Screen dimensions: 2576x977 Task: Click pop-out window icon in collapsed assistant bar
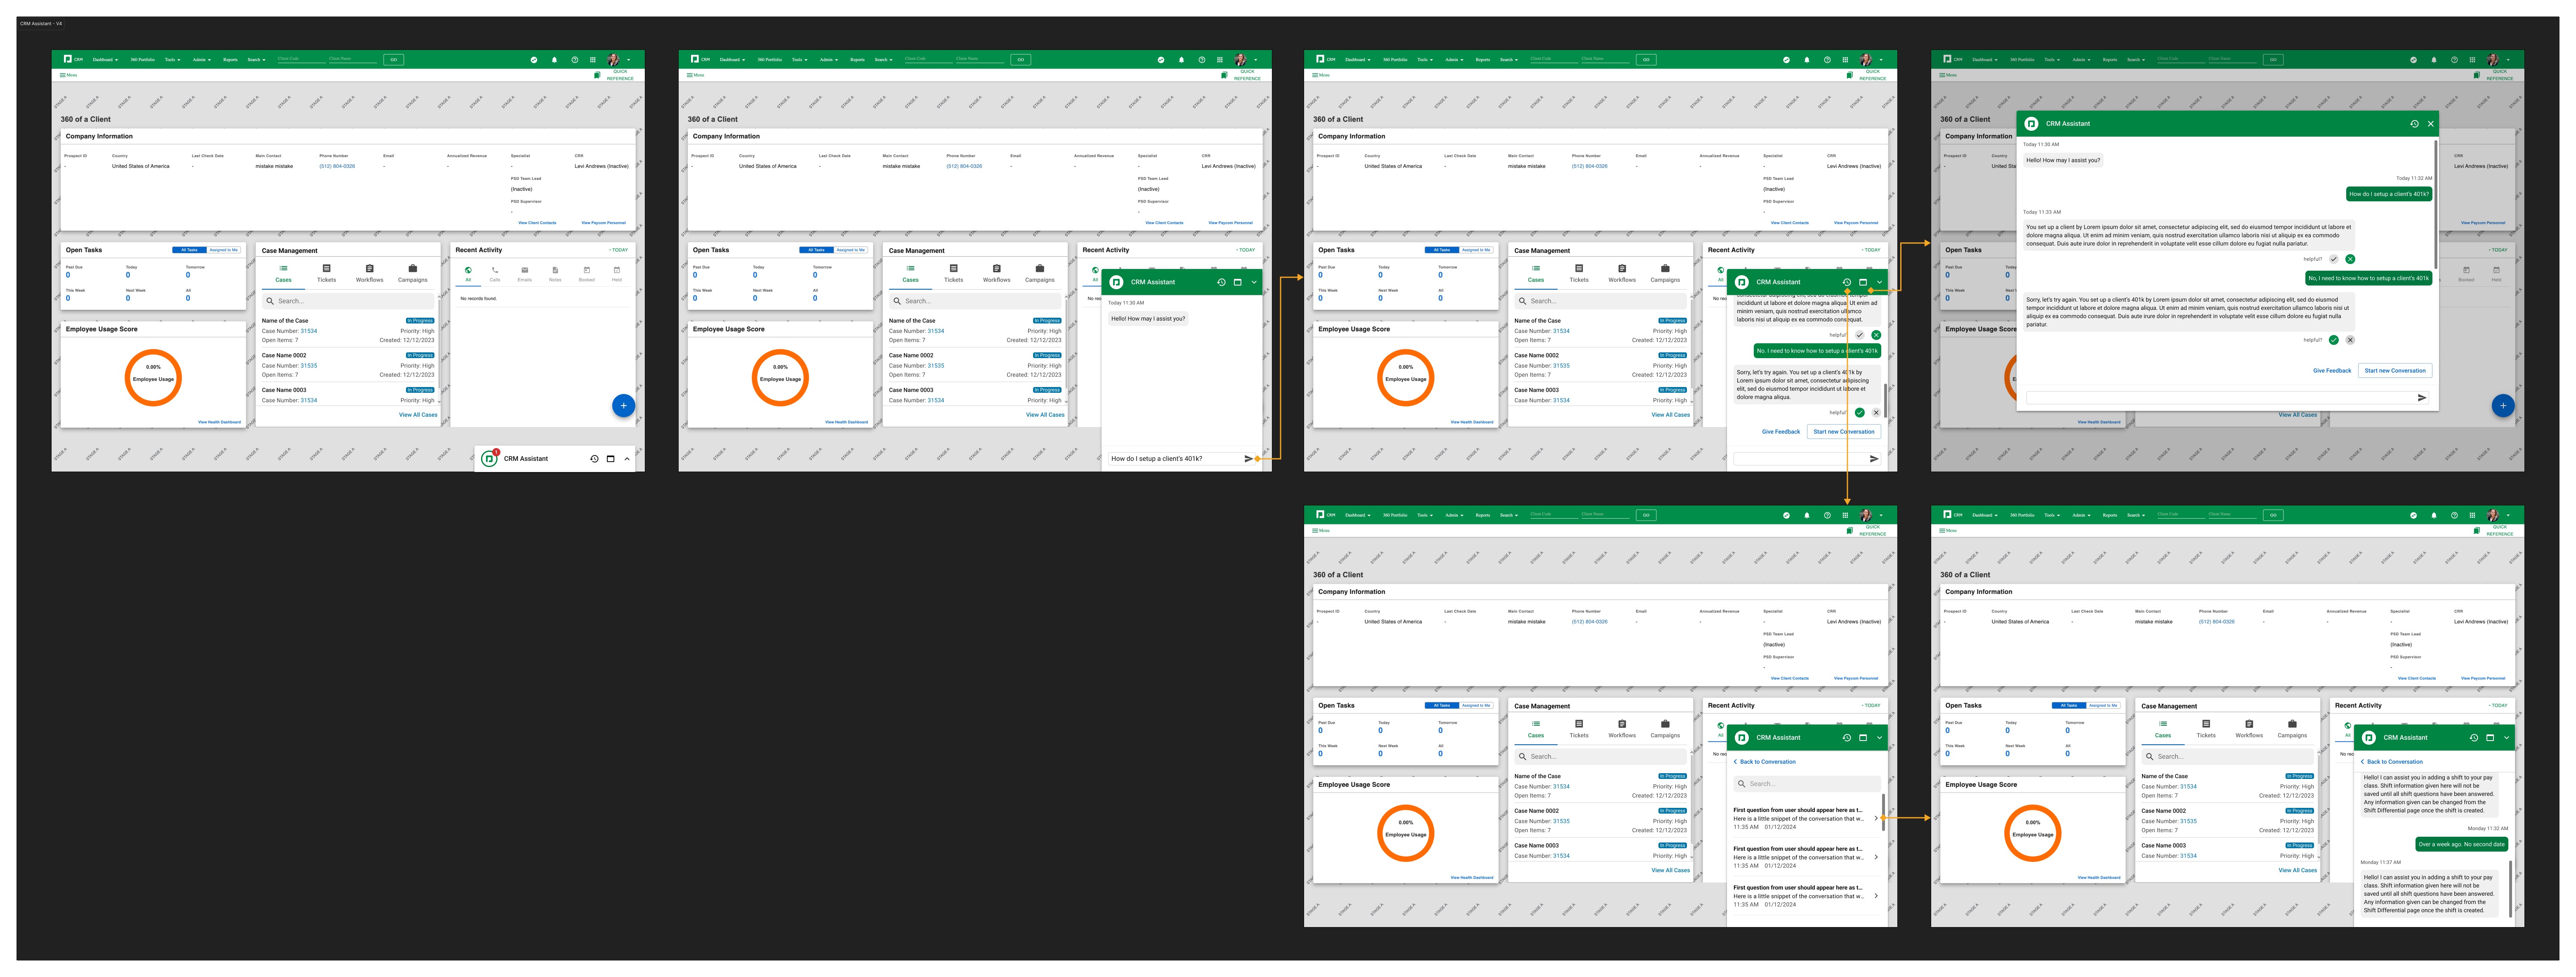pyautogui.click(x=610, y=459)
